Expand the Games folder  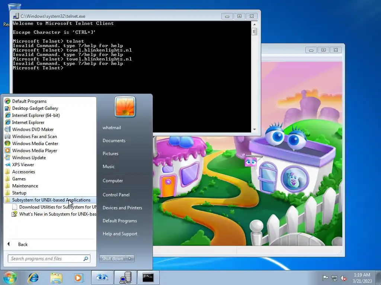[19, 179]
